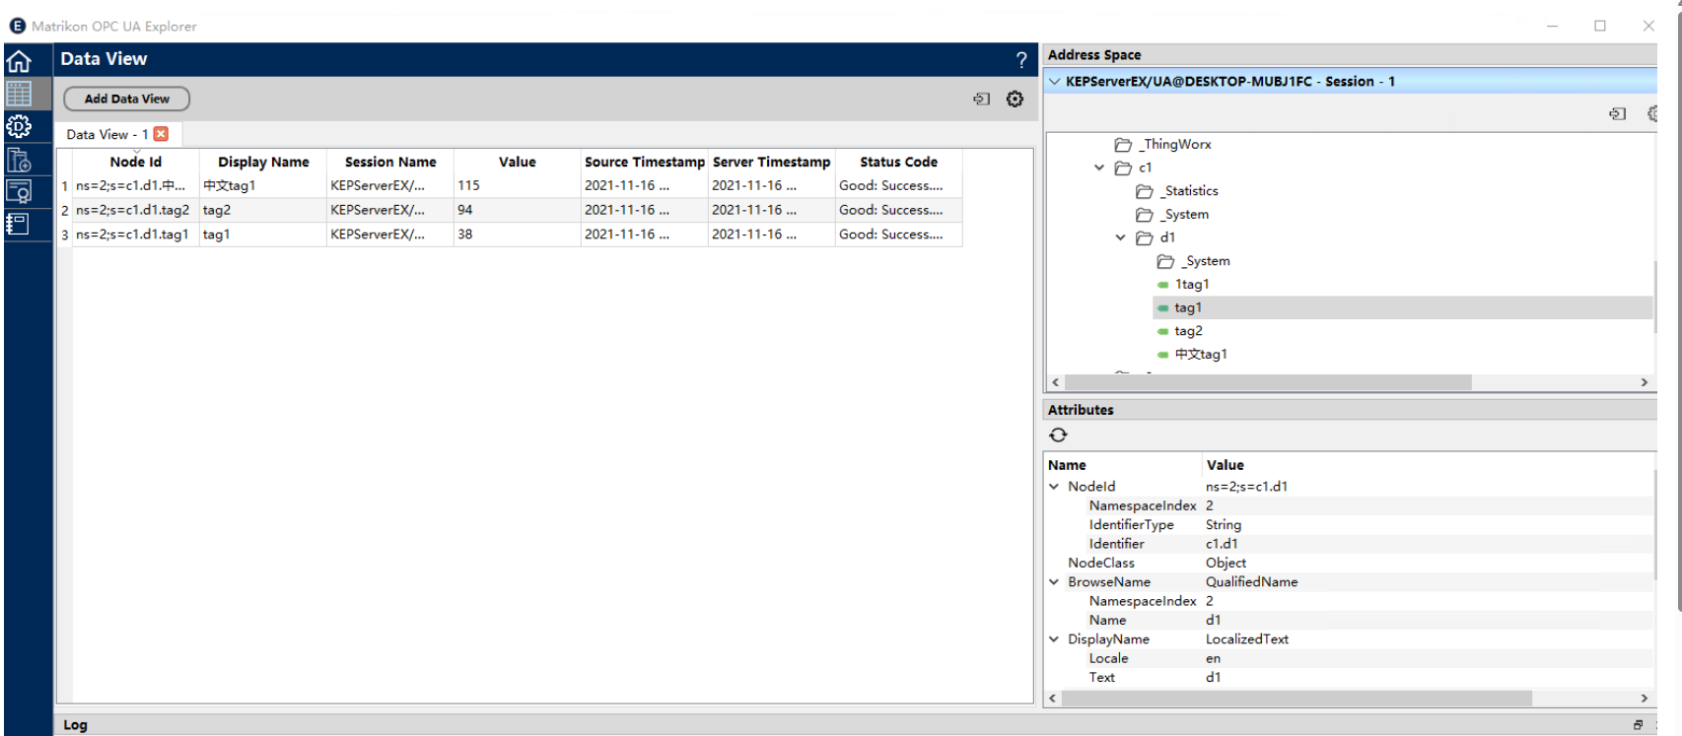Click the left arrow of Address Space scrollbar

(1055, 381)
